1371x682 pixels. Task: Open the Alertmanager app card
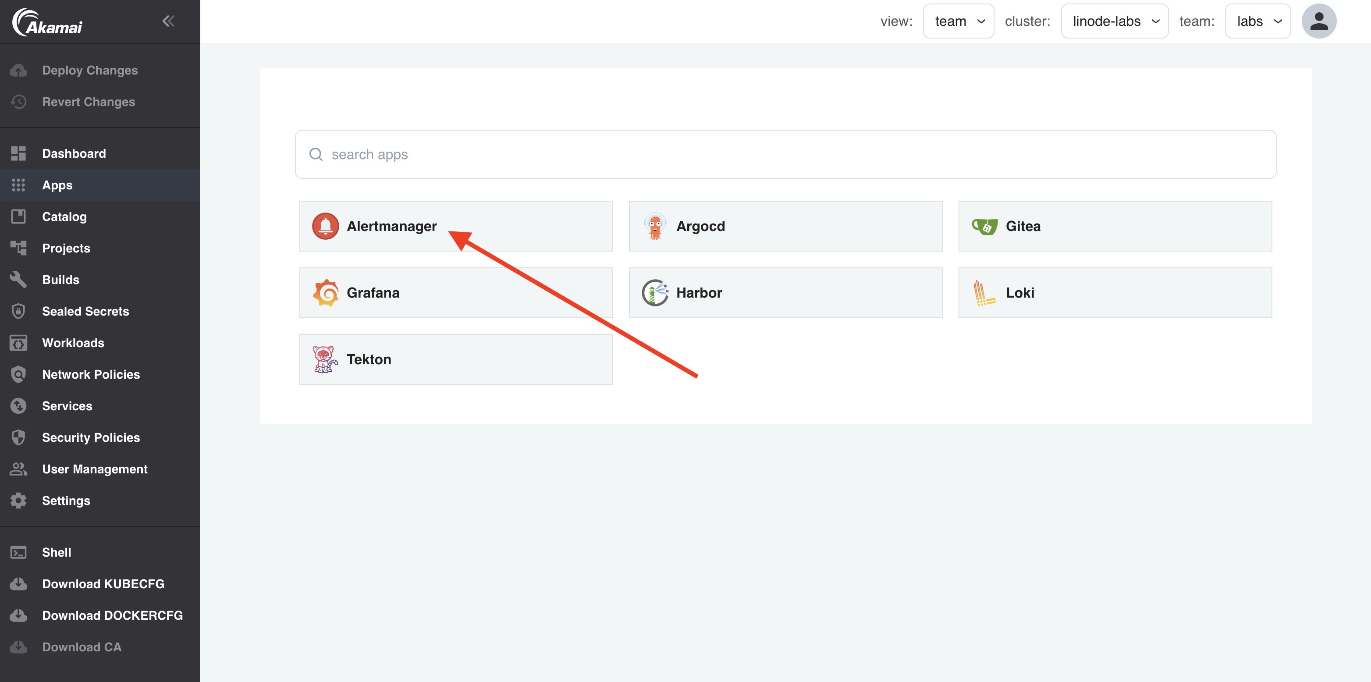click(456, 226)
